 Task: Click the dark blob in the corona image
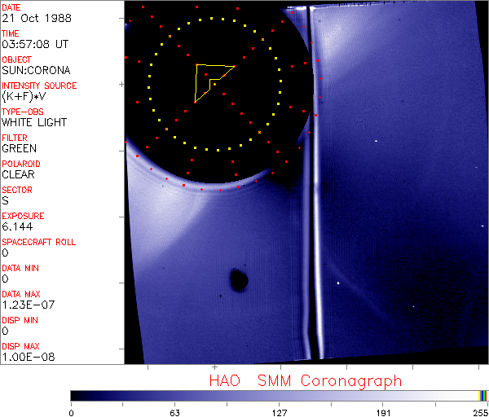[x=239, y=280]
